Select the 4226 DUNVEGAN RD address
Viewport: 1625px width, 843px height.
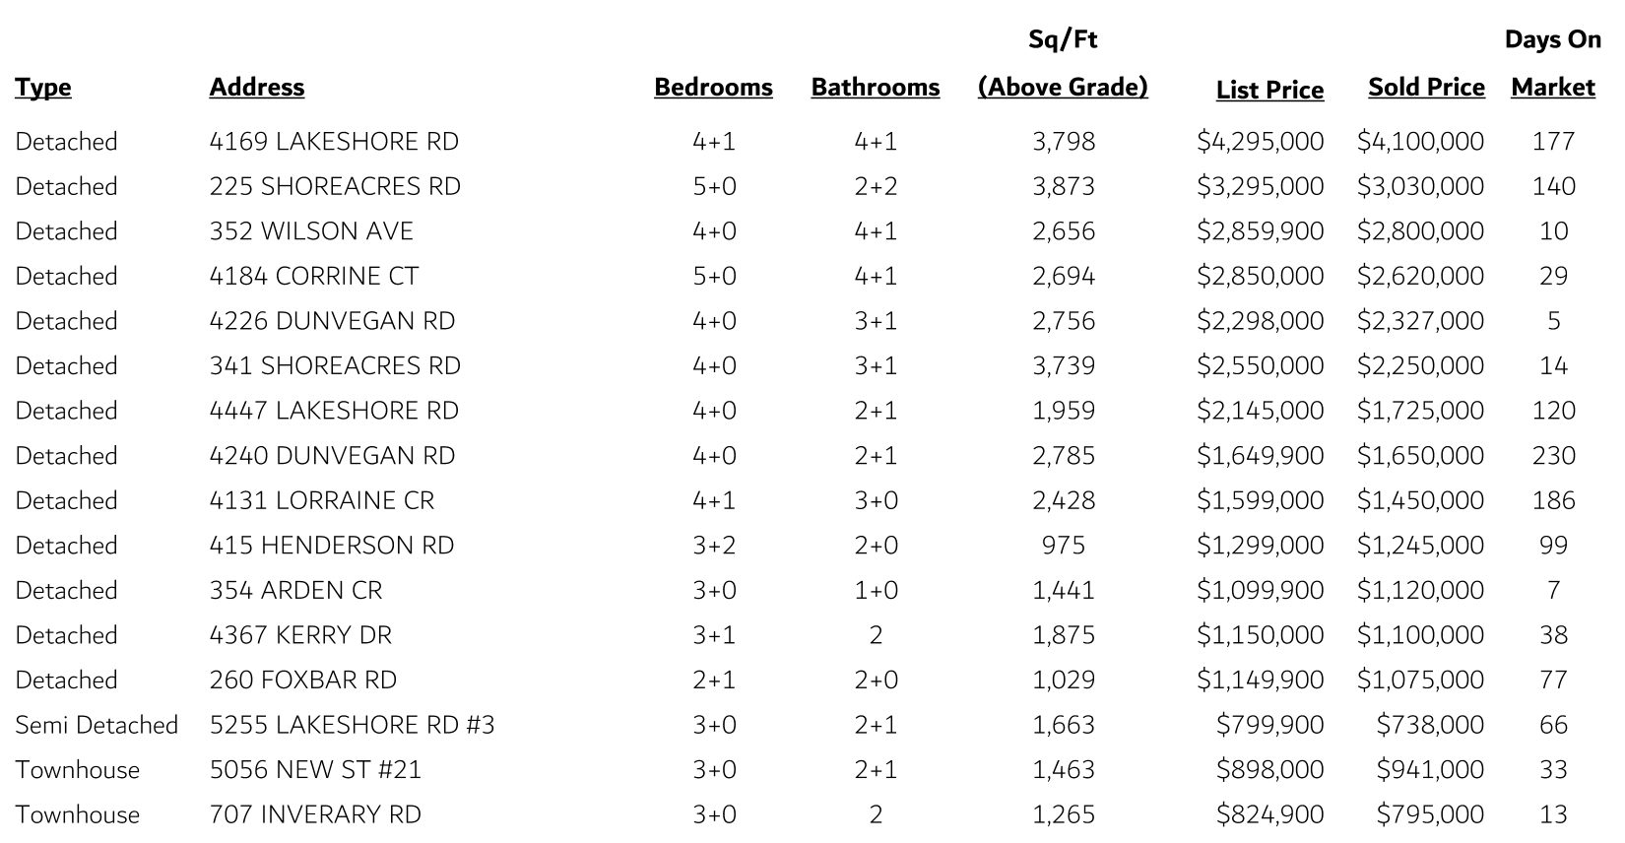coord(332,321)
